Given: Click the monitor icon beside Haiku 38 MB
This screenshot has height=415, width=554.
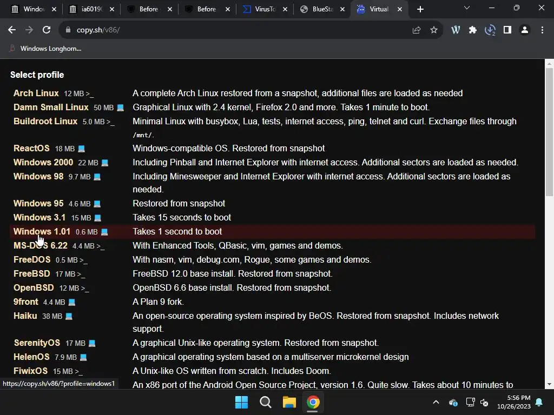Looking at the screenshot, I should coord(69,317).
